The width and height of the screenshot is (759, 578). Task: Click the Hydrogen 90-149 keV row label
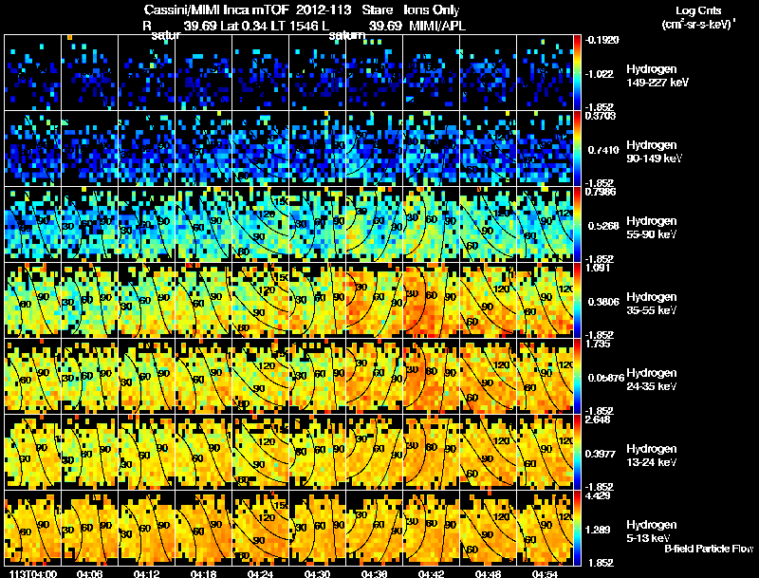tap(654, 152)
